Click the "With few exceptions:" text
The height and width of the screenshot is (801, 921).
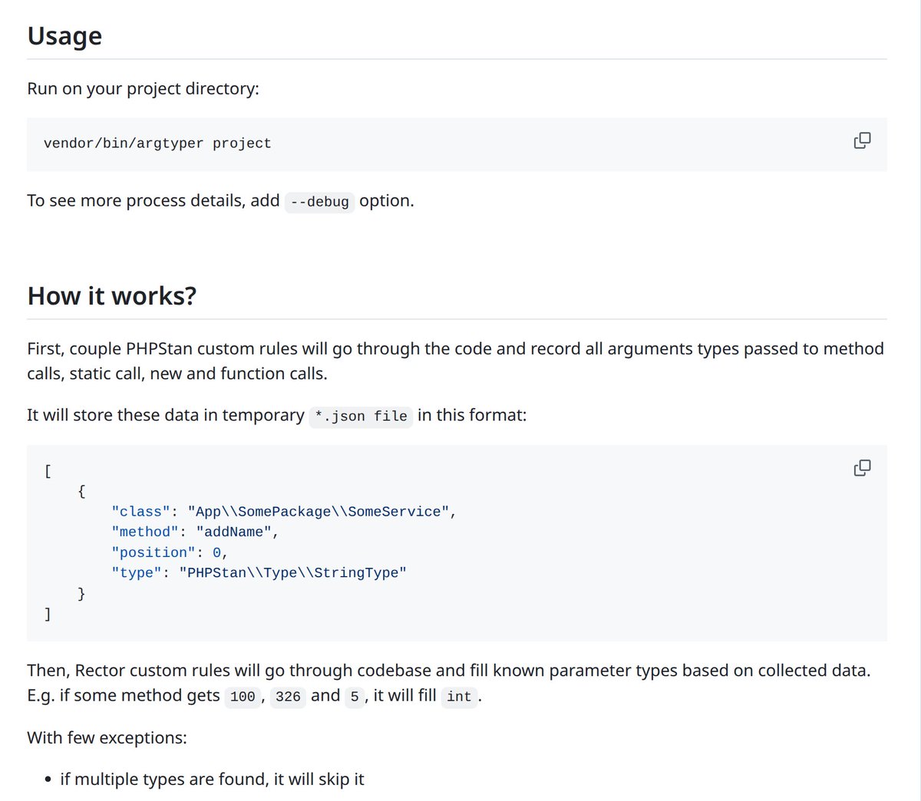(x=107, y=738)
